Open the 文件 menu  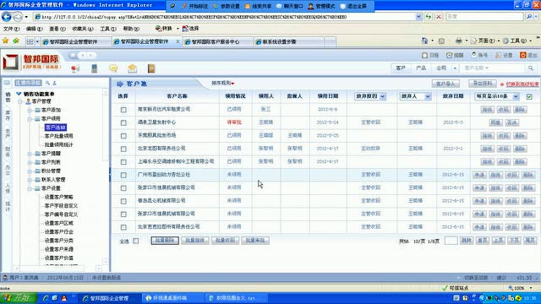(11, 29)
